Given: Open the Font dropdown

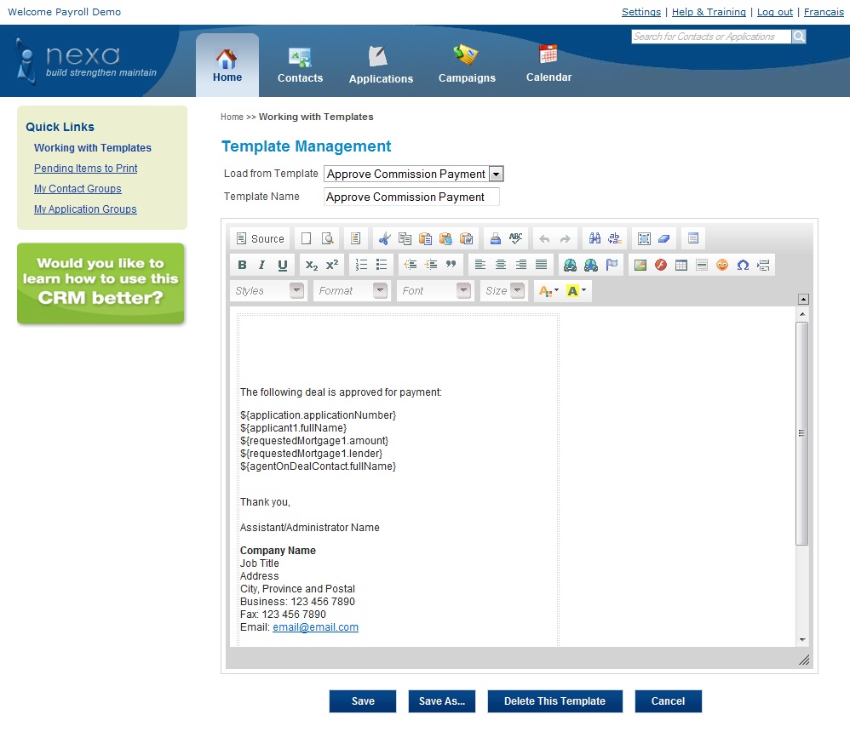Looking at the screenshot, I should [x=436, y=291].
